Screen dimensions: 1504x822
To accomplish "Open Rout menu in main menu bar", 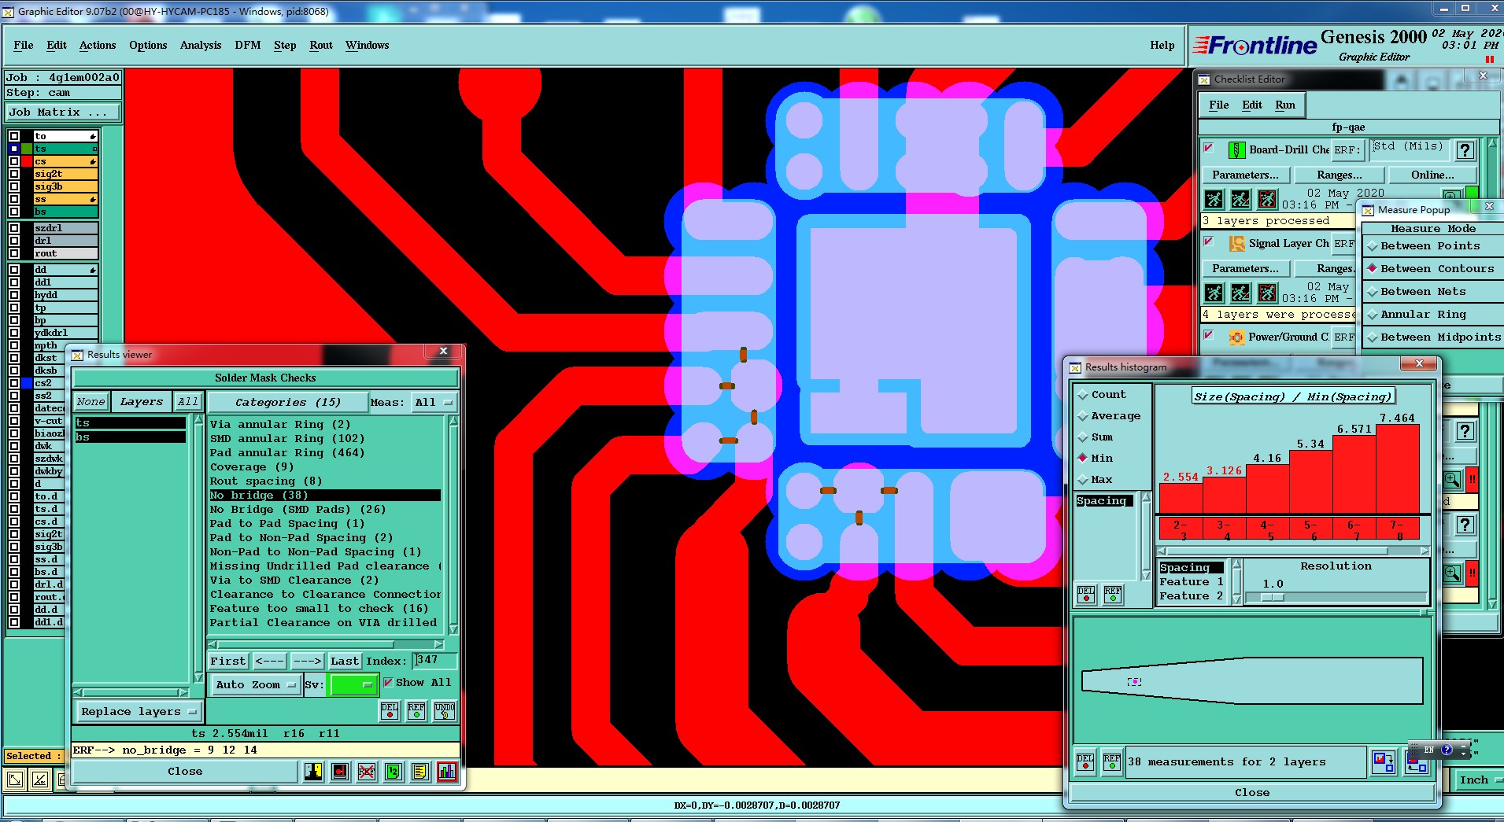I will 321,46.
